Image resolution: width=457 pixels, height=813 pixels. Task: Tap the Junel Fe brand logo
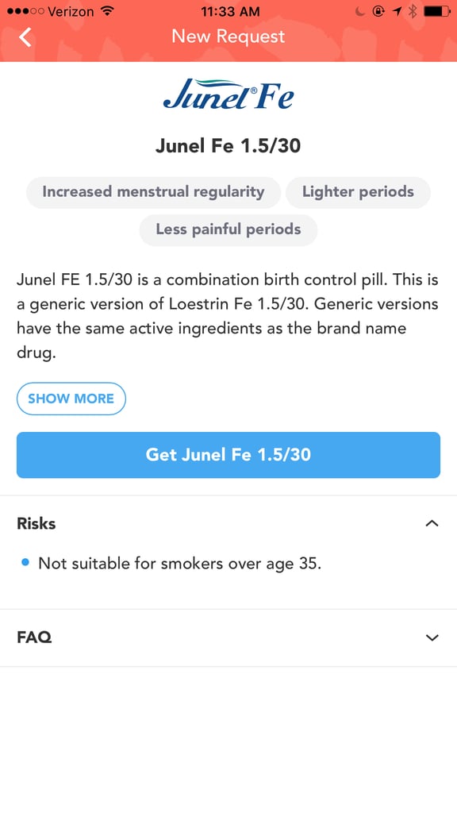point(228,94)
